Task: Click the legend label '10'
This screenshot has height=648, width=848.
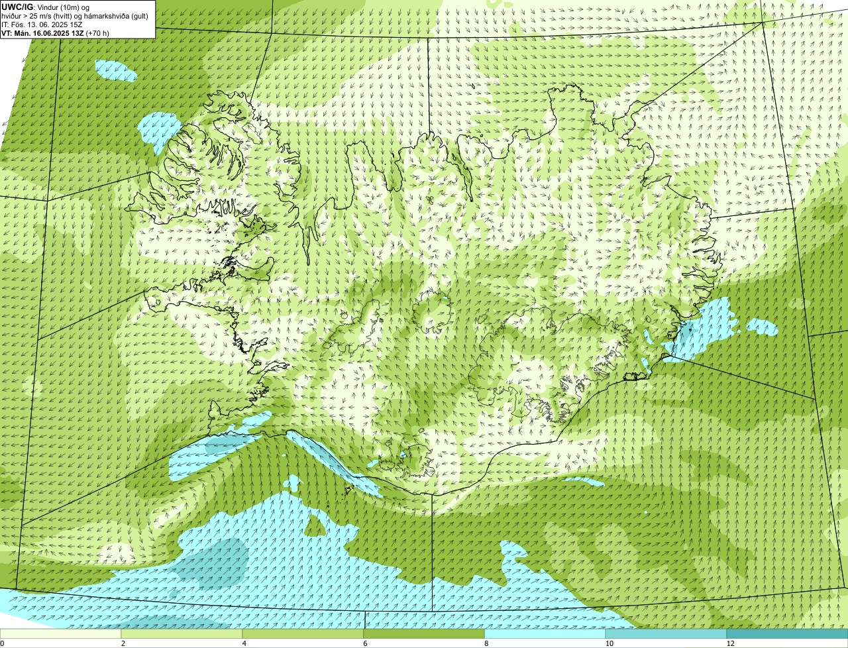Action: pos(609,643)
